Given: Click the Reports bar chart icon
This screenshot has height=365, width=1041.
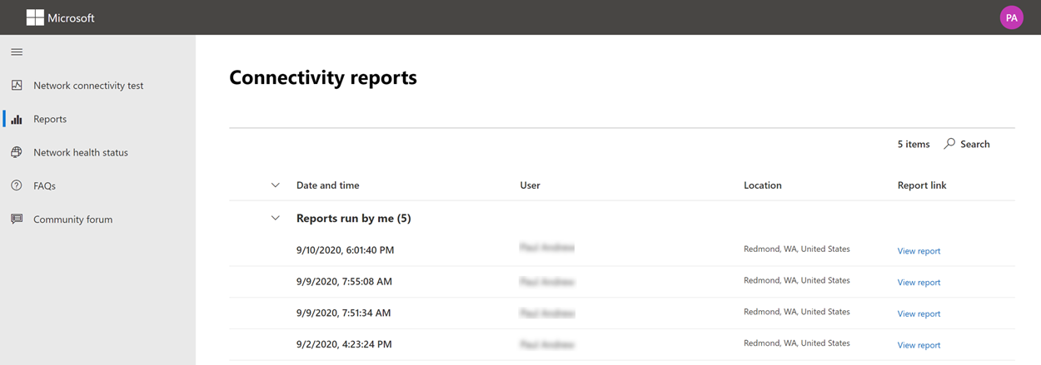Looking at the screenshot, I should [x=17, y=119].
